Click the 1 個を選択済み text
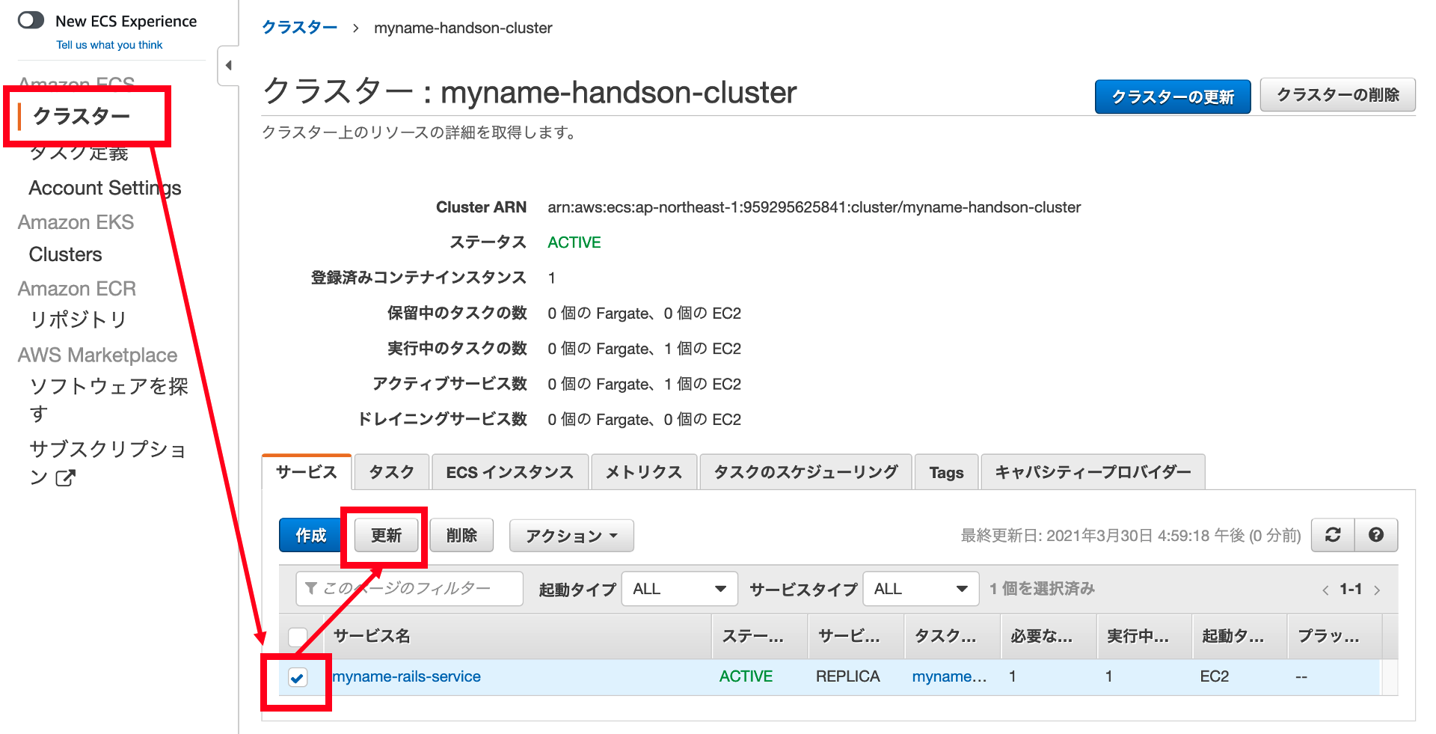This screenshot has width=1436, height=734. coord(1042,589)
